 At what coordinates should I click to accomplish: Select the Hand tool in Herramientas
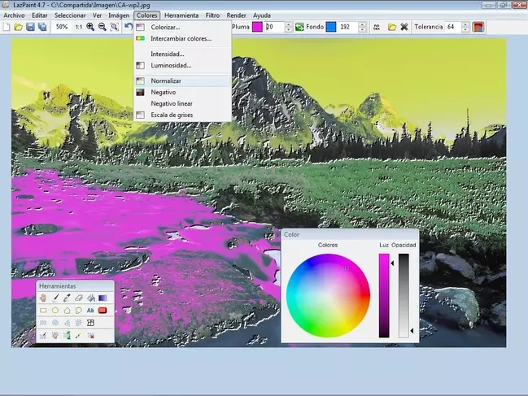tap(42, 298)
